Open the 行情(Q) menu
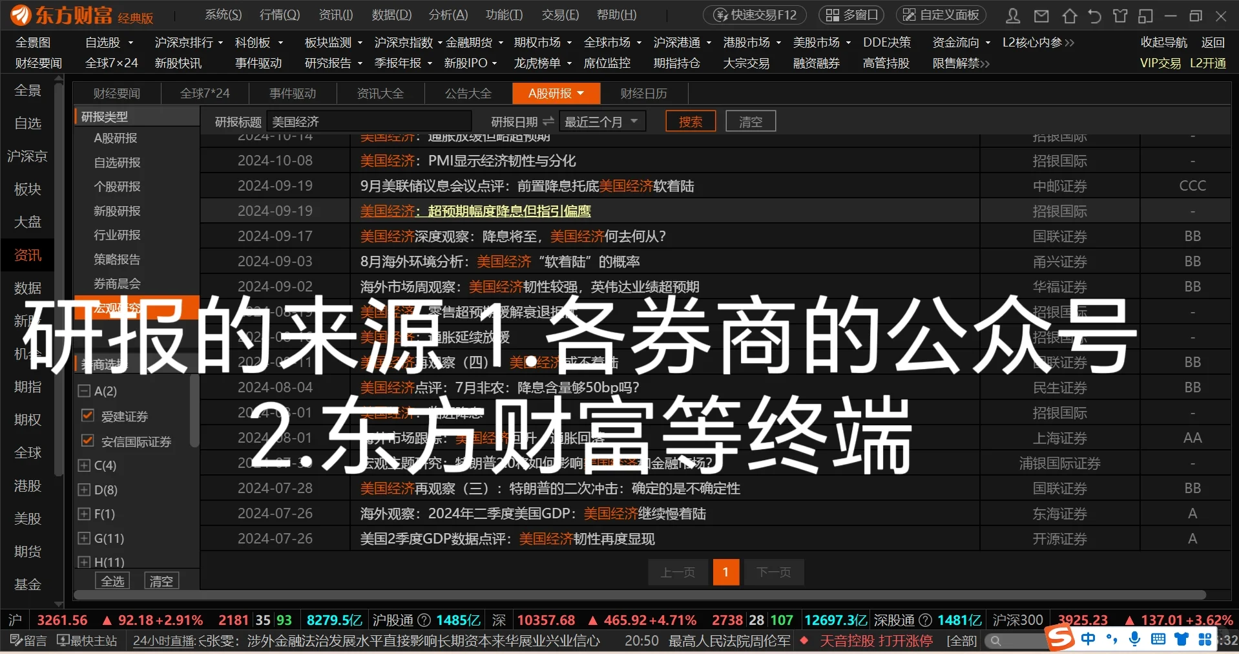This screenshot has height=654, width=1239. pyautogui.click(x=280, y=15)
